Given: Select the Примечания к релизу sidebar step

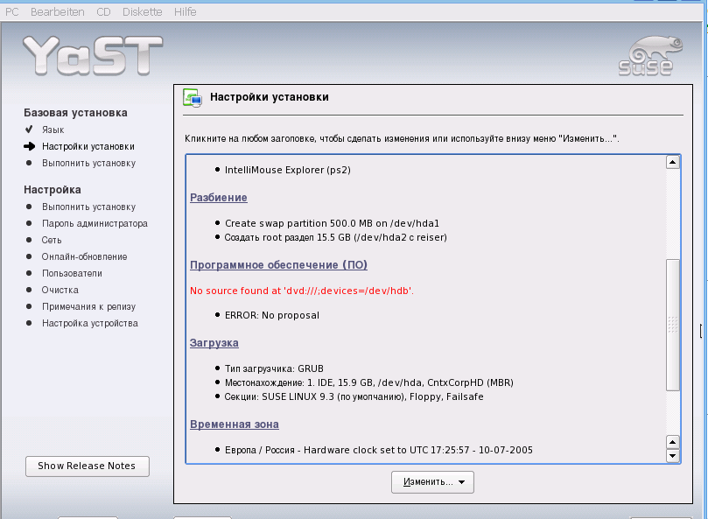Looking at the screenshot, I should tap(88, 306).
